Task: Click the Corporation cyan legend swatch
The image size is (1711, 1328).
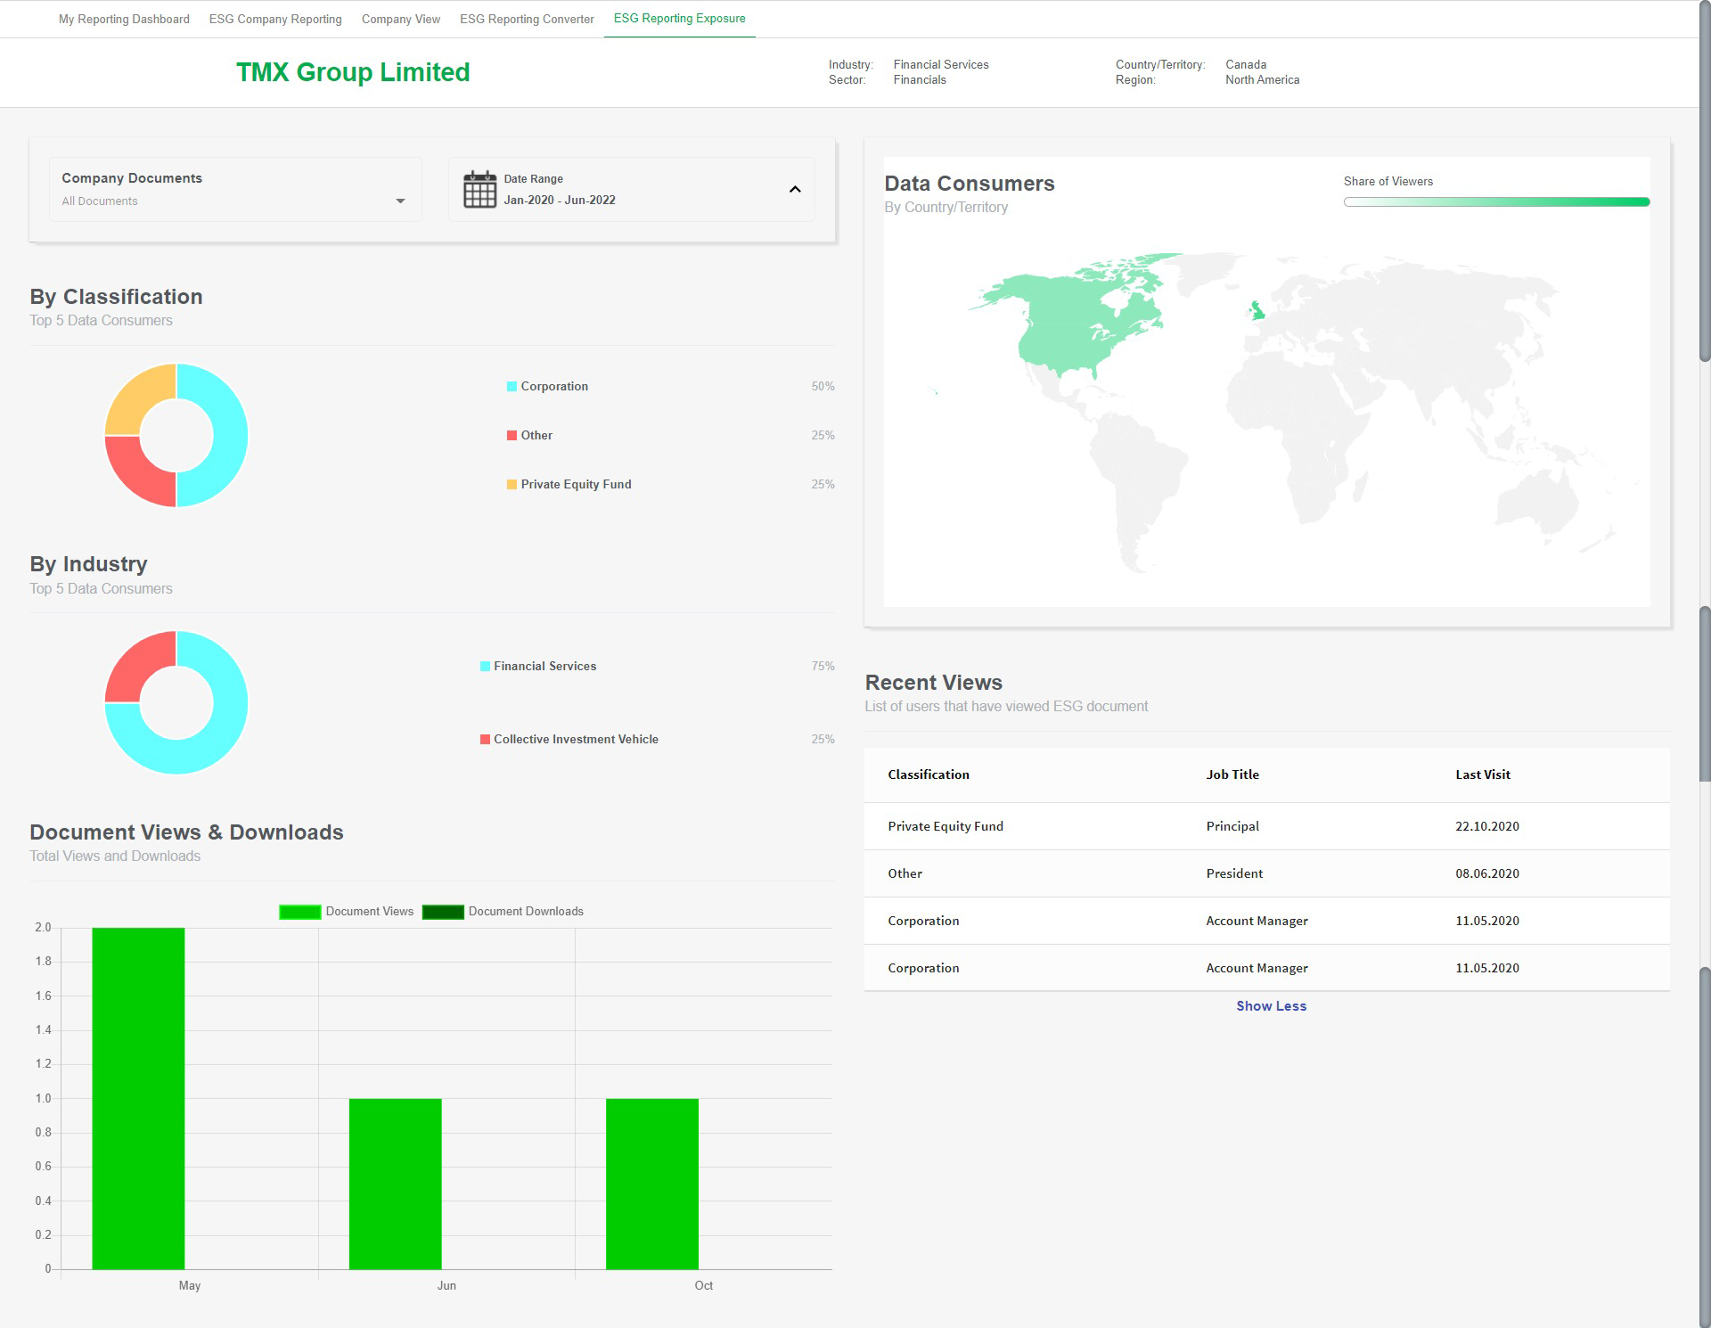Action: pos(512,386)
